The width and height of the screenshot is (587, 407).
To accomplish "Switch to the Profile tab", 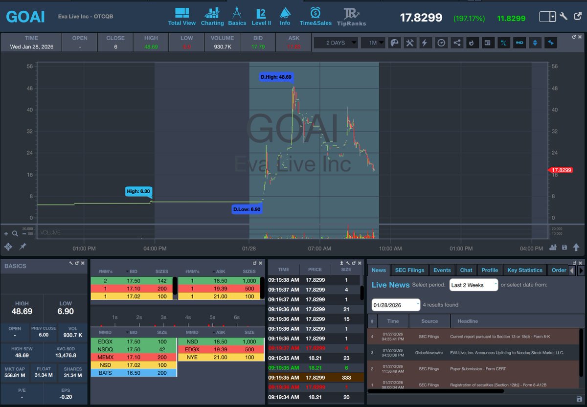I will [490, 270].
